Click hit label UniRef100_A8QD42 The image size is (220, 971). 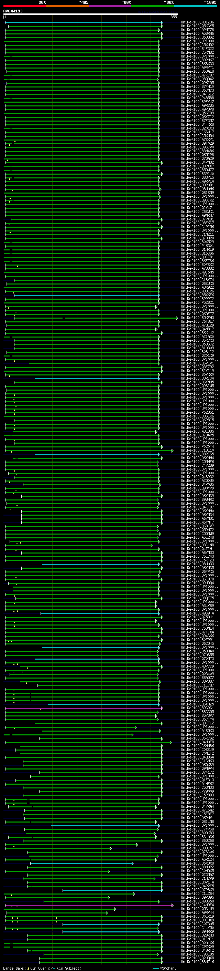pos(197,79)
